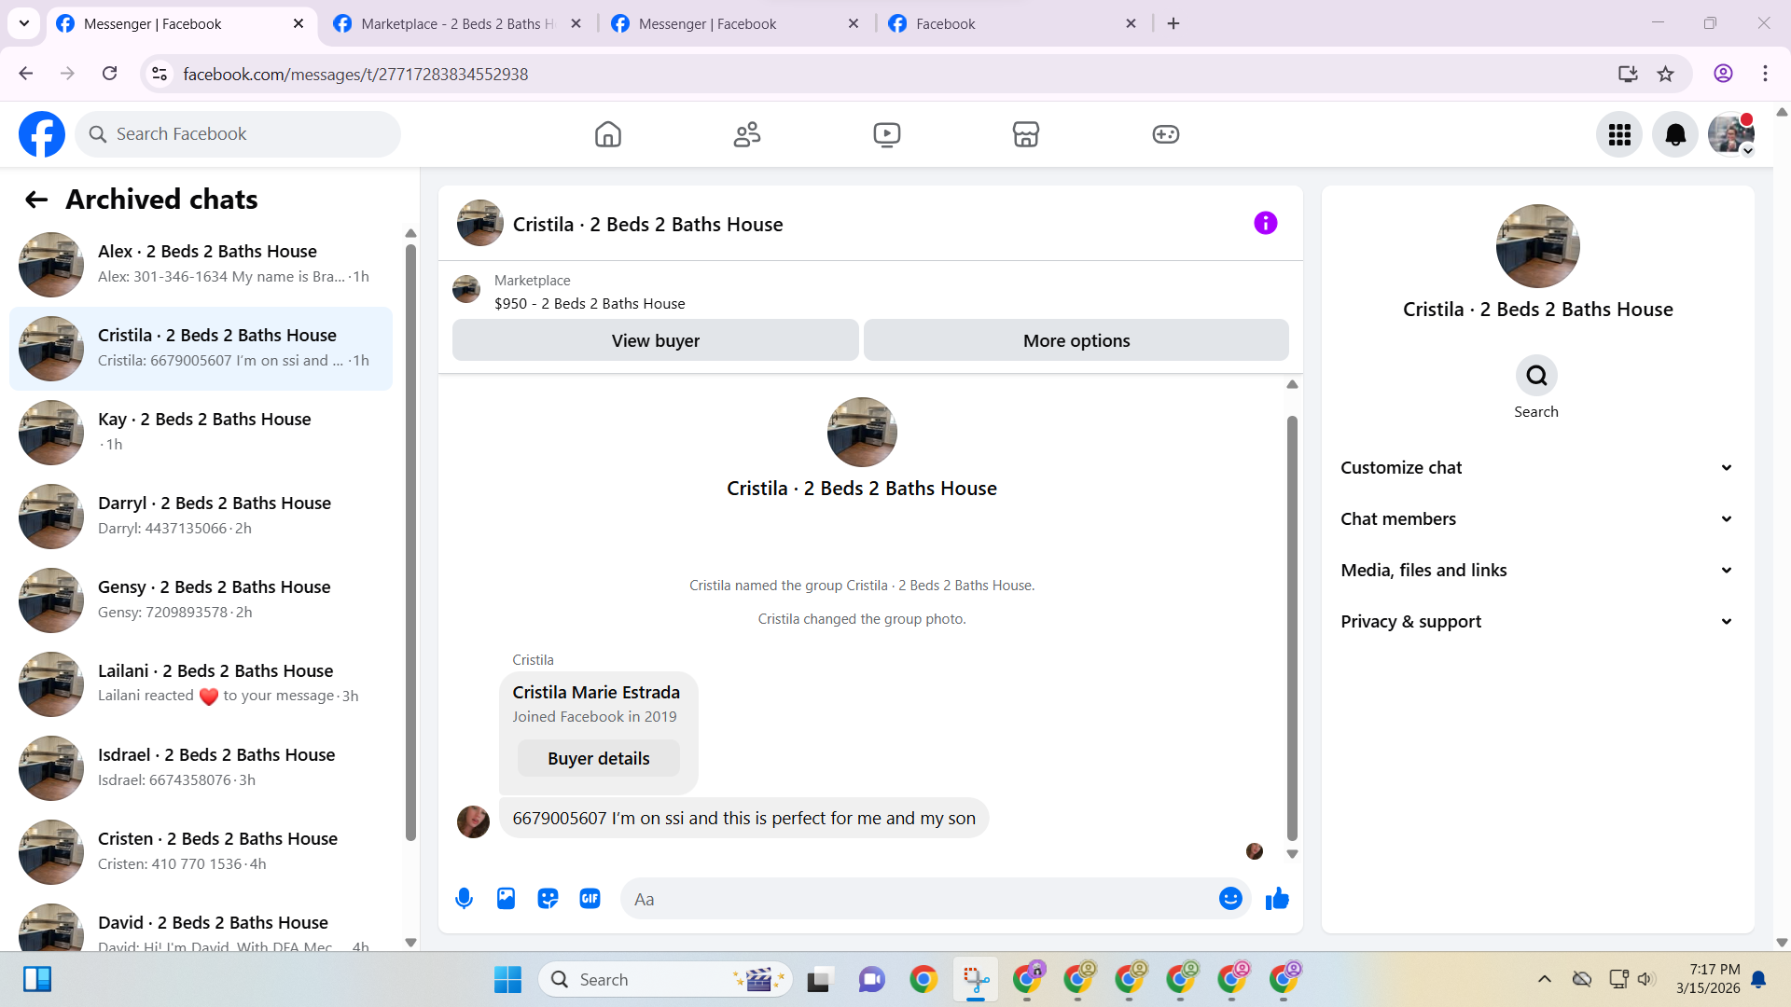
Task: Show hidden system tray icons
Action: [1545, 979]
